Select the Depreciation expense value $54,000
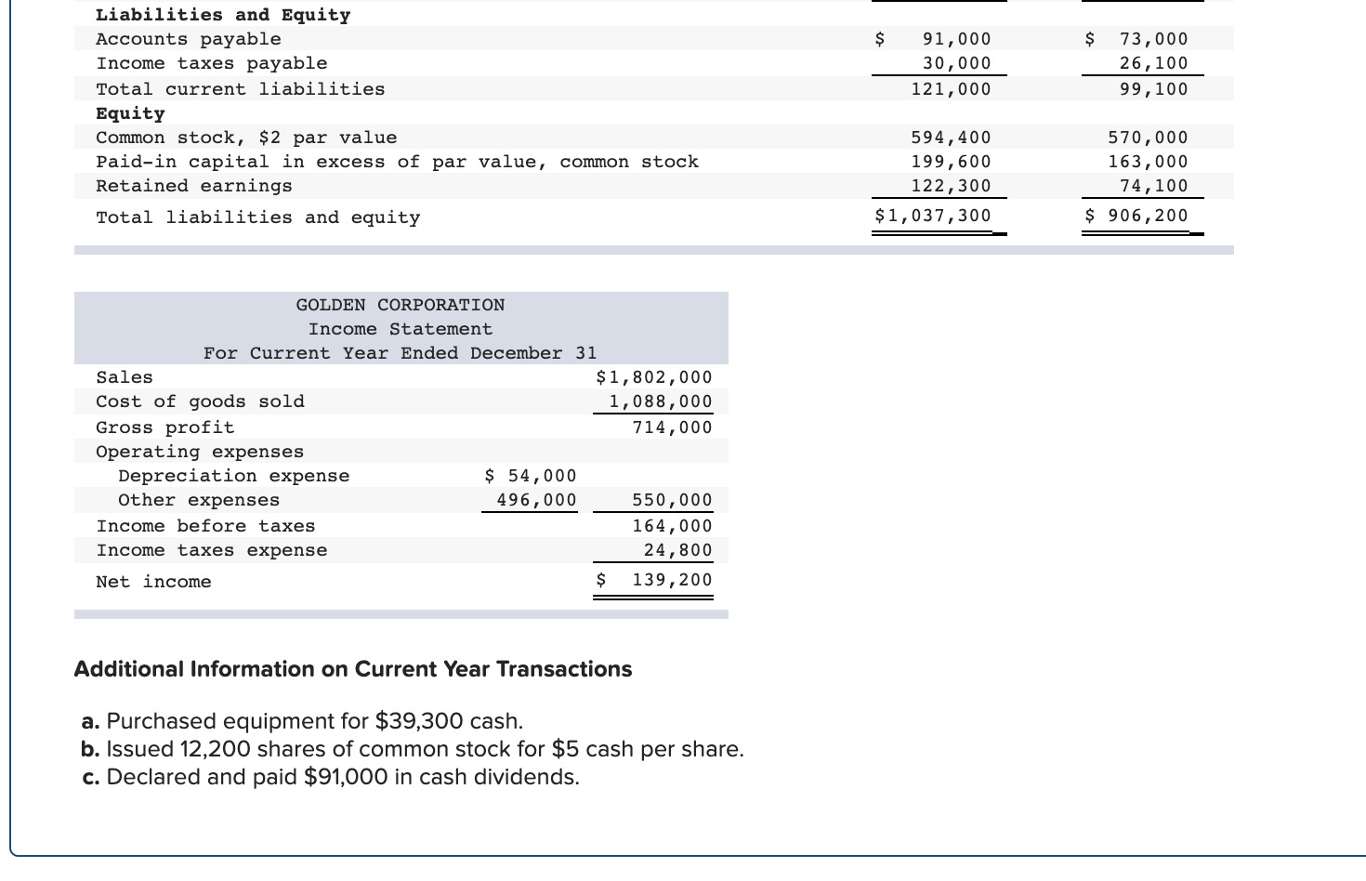Image resolution: width=1366 pixels, height=881 pixels. [x=529, y=475]
